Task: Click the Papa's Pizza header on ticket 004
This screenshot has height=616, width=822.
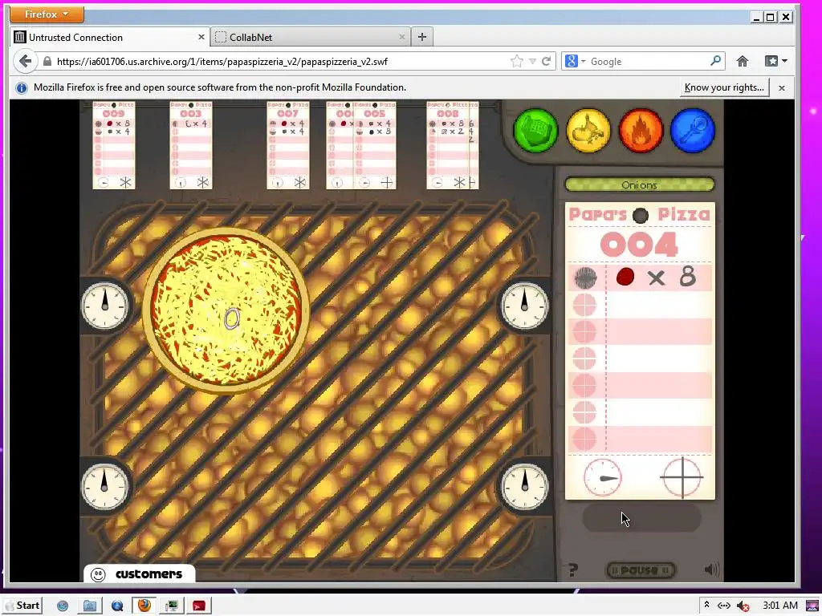Action: pos(640,214)
